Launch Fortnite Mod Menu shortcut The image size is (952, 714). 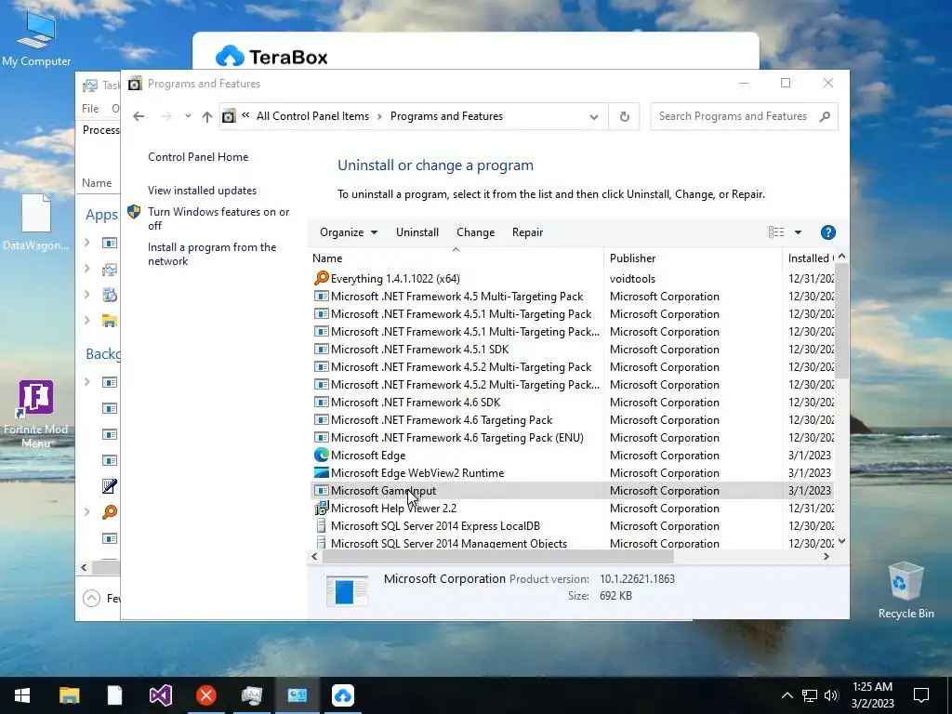[36, 414]
